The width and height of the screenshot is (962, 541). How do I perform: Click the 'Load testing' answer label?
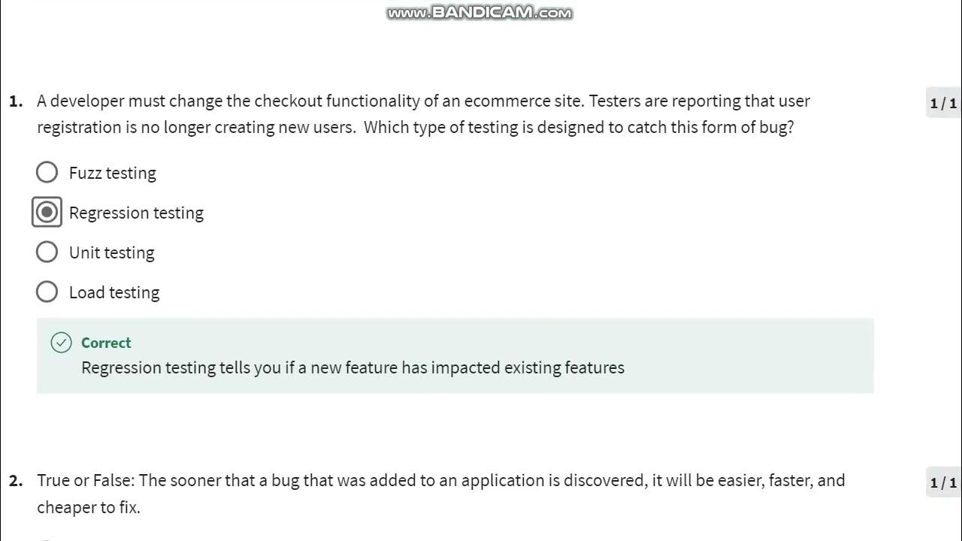coord(114,292)
